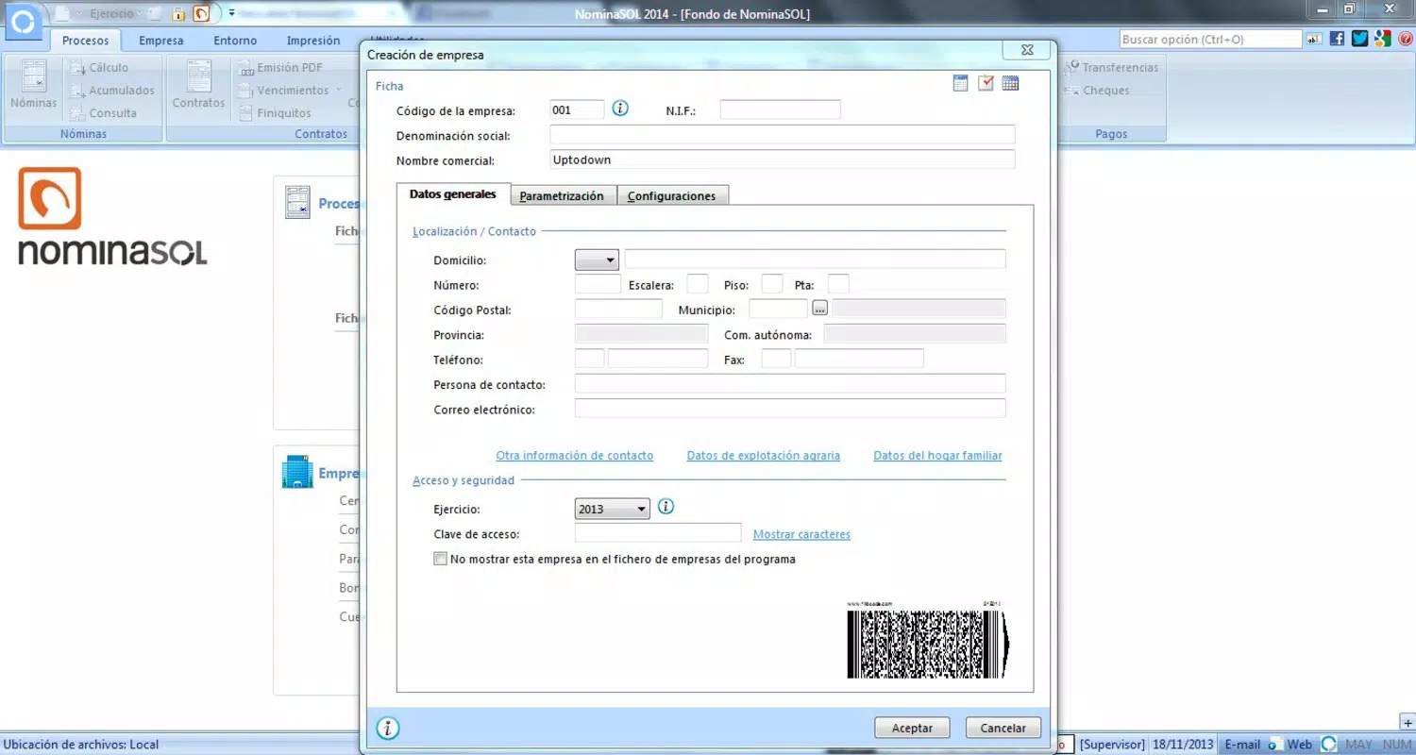Click the Cancelar button
Image resolution: width=1416 pixels, height=755 pixels.
click(1003, 728)
